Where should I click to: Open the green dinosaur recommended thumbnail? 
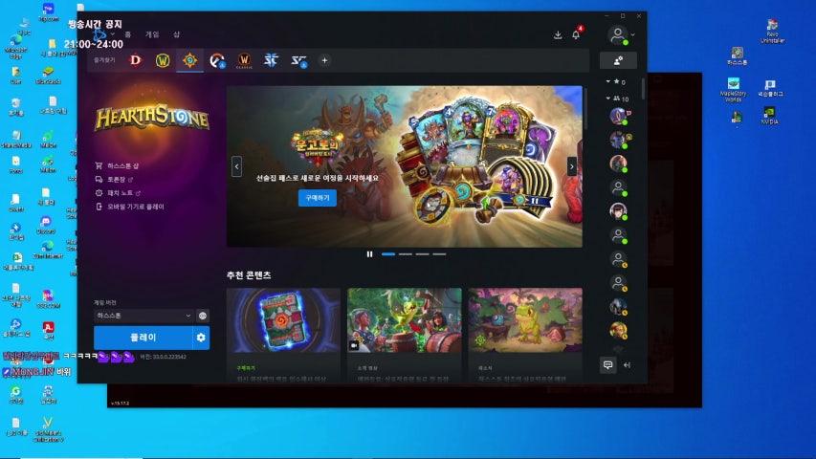click(525, 320)
